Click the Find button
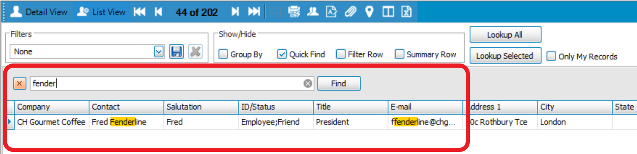 [x=339, y=83]
